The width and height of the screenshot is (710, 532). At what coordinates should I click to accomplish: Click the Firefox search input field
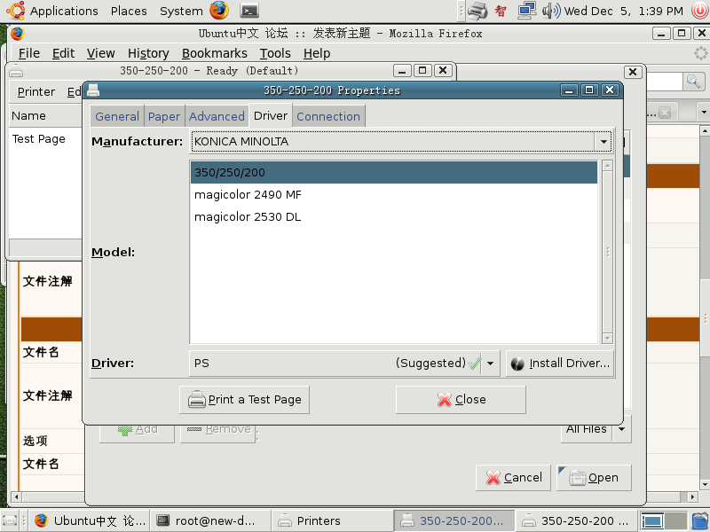click(x=664, y=82)
